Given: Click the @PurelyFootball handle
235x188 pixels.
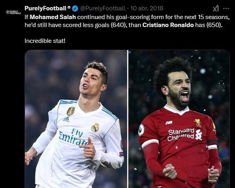Looking at the screenshot, I should click(103, 8).
